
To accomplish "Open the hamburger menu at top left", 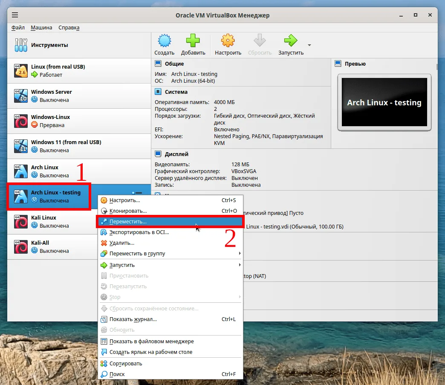I will [14, 14].
